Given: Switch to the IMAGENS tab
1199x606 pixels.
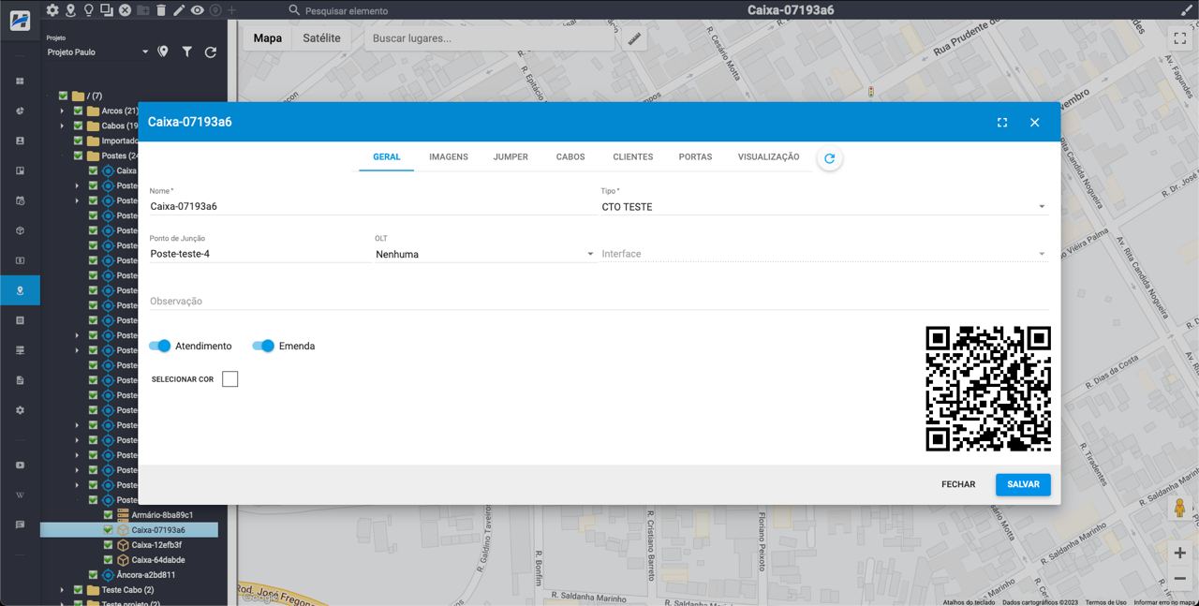Looking at the screenshot, I should 449,156.
